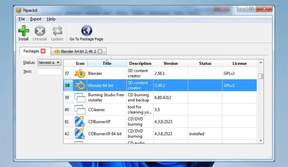The height and width of the screenshot is (167, 288).
Task: Select the Blender title cell in row 37
Action: pos(107,73)
